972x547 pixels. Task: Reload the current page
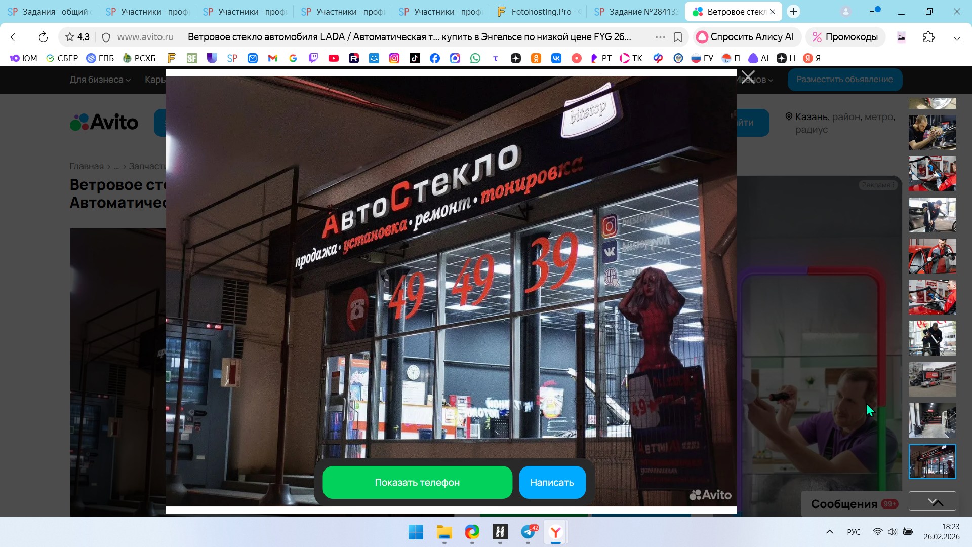(x=43, y=37)
